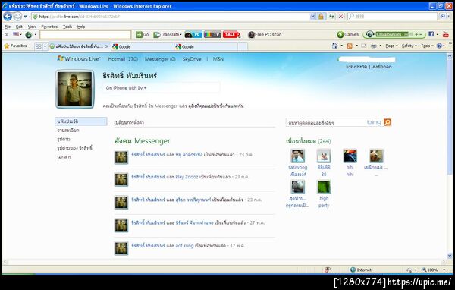This screenshot has width=455, height=290.
Task: Open the recent pages dropdown beside Forward
Action: coord(25,17)
